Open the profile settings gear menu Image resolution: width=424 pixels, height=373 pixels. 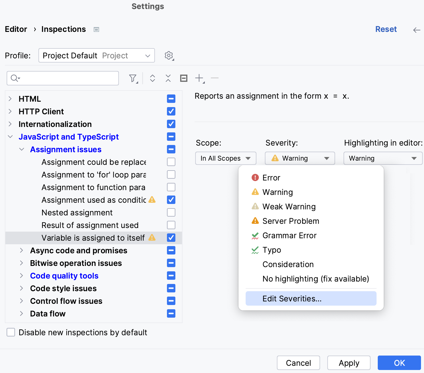169,55
